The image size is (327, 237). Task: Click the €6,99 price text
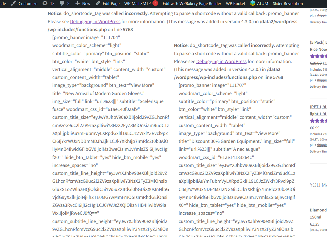[x=314, y=128]
